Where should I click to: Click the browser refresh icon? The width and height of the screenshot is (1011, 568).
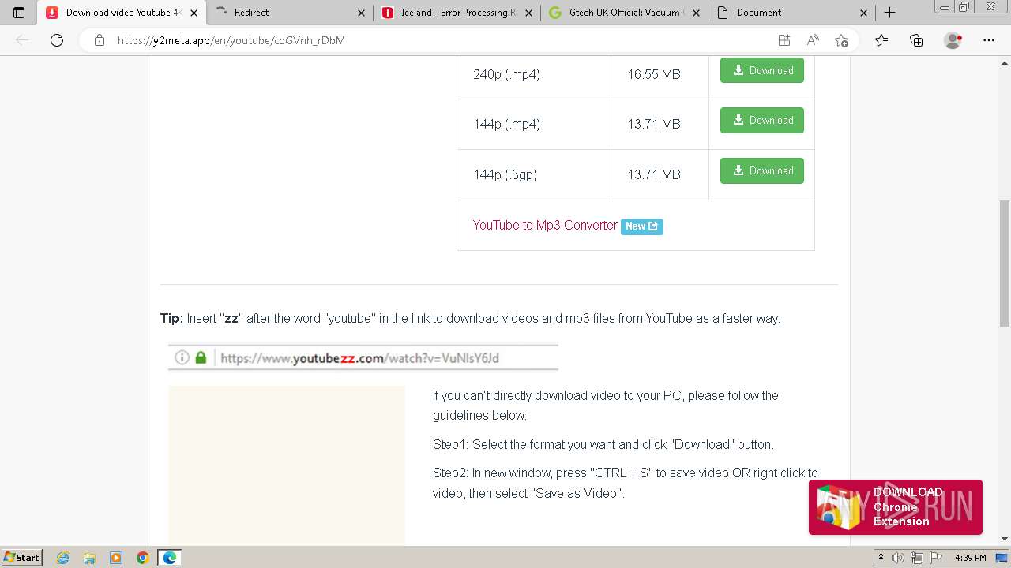[57, 40]
